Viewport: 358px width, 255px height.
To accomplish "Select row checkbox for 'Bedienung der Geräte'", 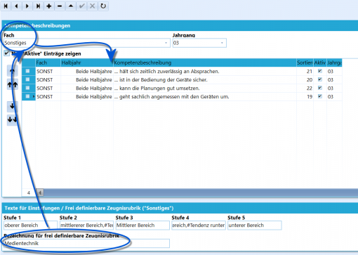I will (x=27, y=79).
